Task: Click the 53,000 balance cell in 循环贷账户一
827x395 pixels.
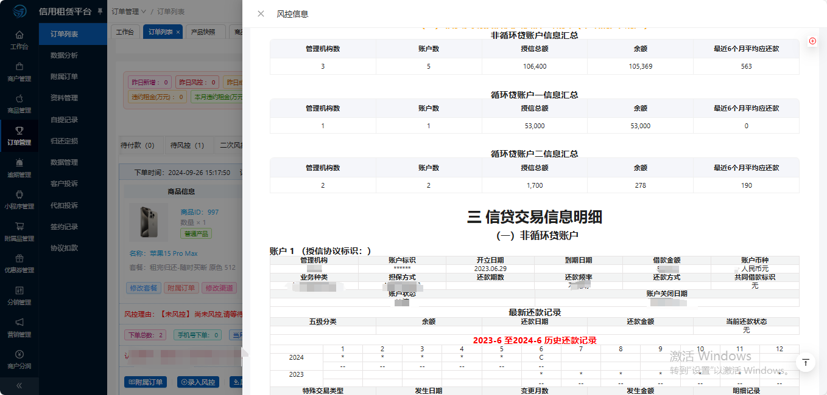Action: tap(641, 126)
